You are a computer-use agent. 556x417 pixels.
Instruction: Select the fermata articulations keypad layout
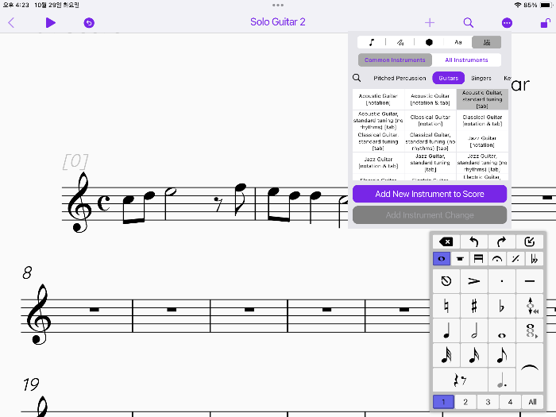point(497,259)
